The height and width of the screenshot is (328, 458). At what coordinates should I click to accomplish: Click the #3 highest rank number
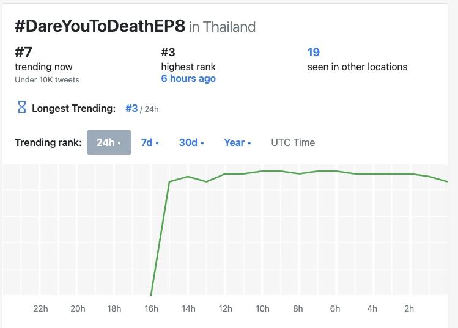point(169,53)
